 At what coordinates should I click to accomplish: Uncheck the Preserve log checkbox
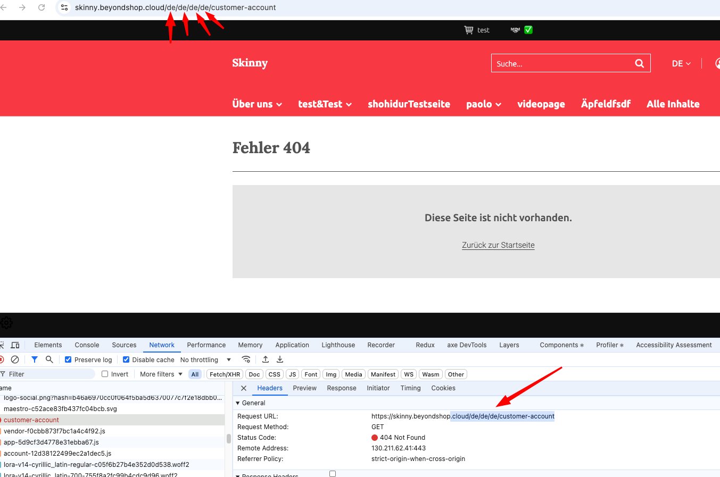tap(68, 359)
